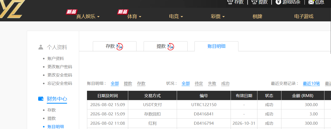Open 更改安全密码 in sidebar

(60, 75)
